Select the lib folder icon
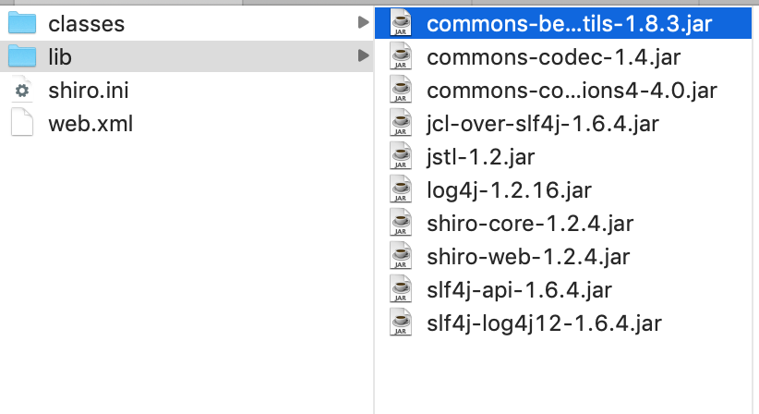 22,55
